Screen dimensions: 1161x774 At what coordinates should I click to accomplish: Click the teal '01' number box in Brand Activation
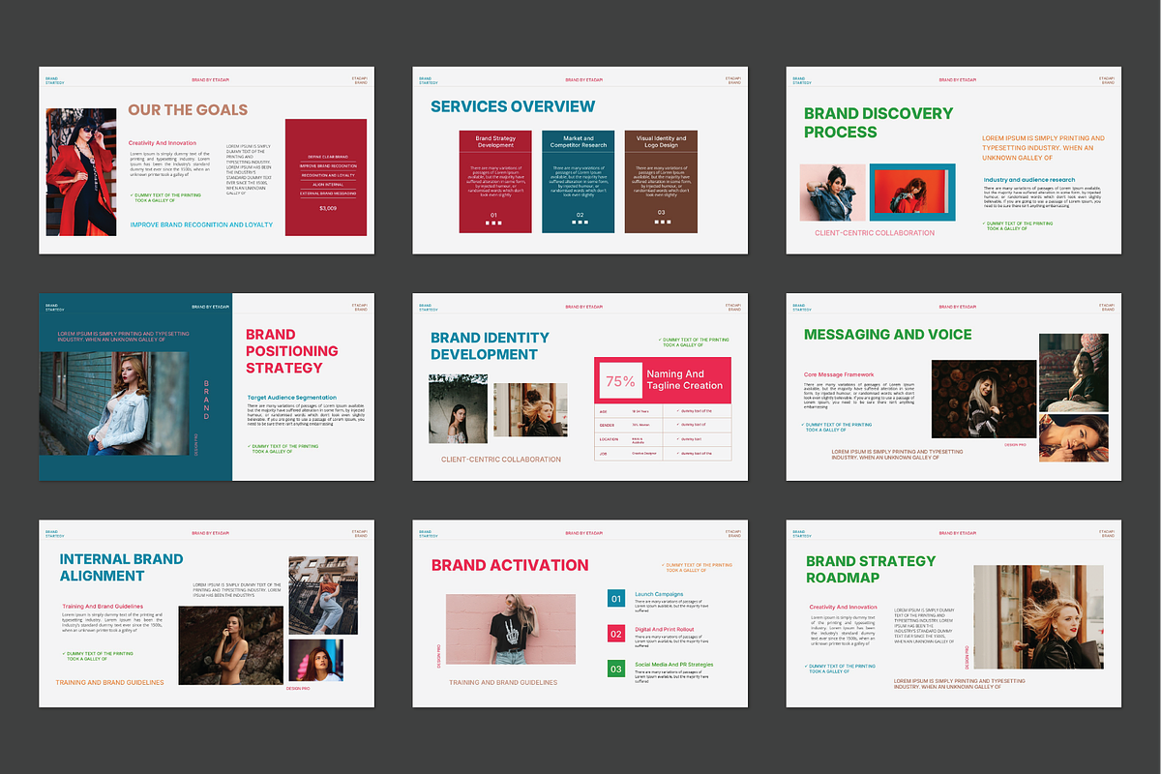[x=616, y=599]
